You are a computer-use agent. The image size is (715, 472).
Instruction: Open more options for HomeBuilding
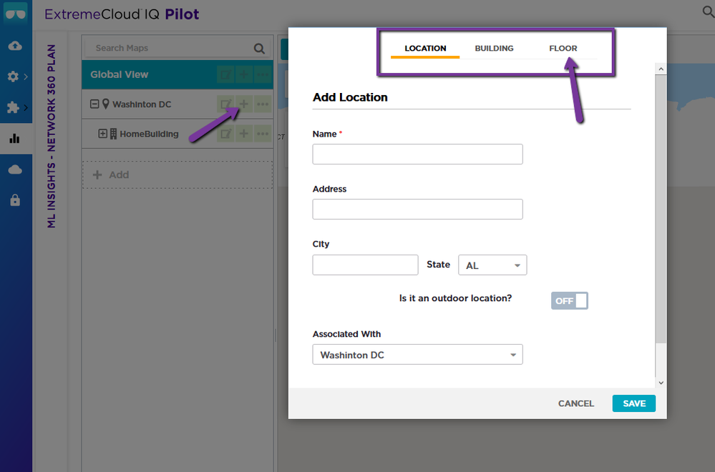pyautogui.click(x=263, y=134)
